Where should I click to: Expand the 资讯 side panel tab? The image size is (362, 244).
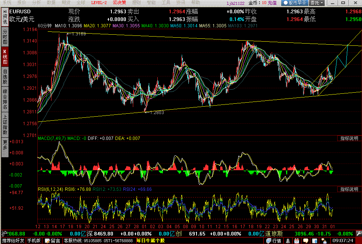5,17
